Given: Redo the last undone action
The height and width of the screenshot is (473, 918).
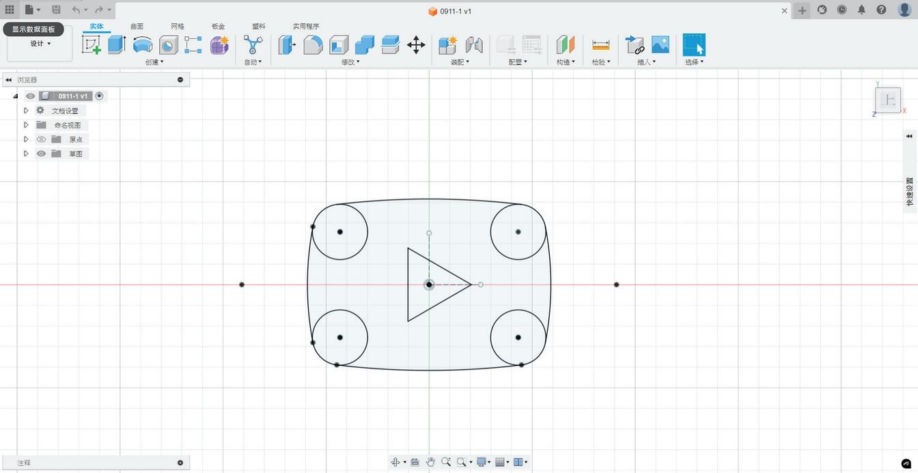Looking at the screenshot, I should 99,10.
